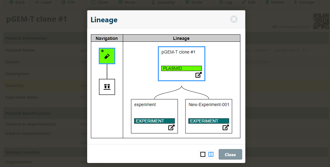The height and width of the screenshot is (167, 330).
Task: Select the green plasmid navigation node
Action: tap(107, 56)
